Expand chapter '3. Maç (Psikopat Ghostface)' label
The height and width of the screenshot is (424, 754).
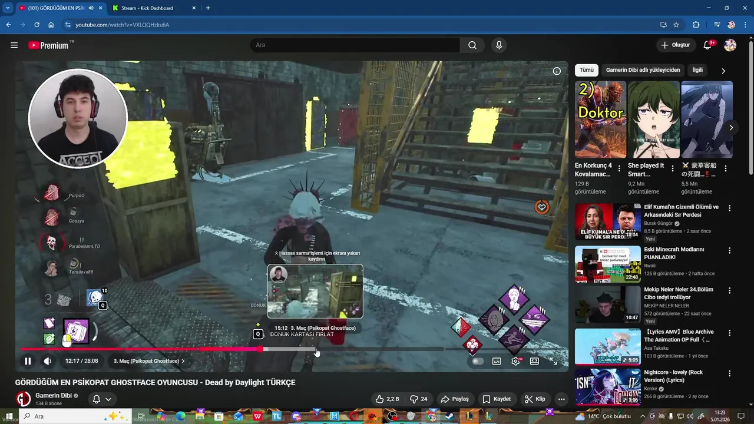149,361
